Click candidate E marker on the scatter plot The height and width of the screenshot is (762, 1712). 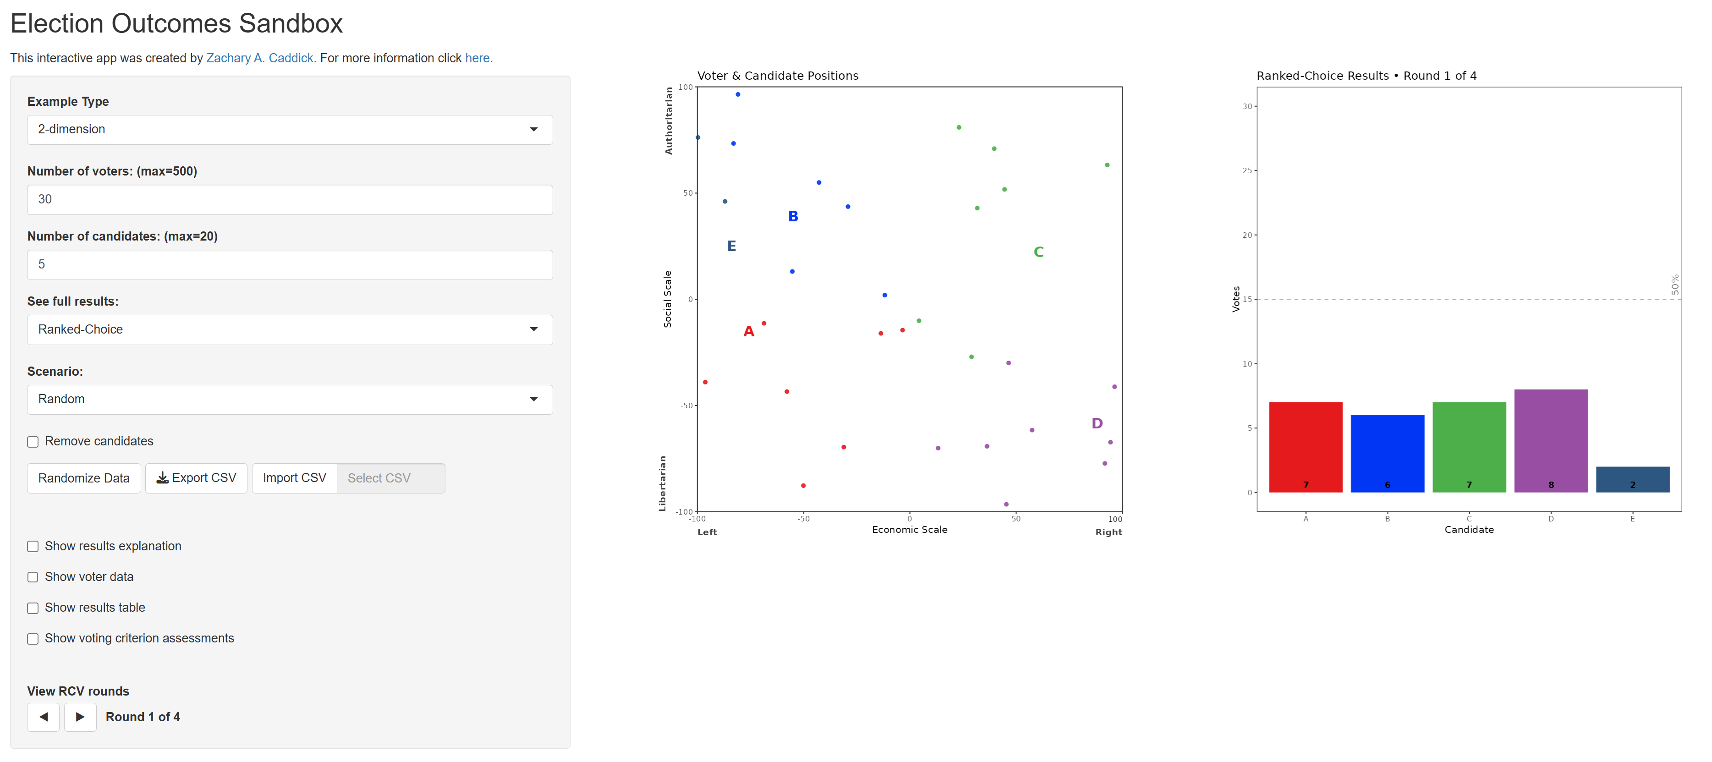coord(731,247)
